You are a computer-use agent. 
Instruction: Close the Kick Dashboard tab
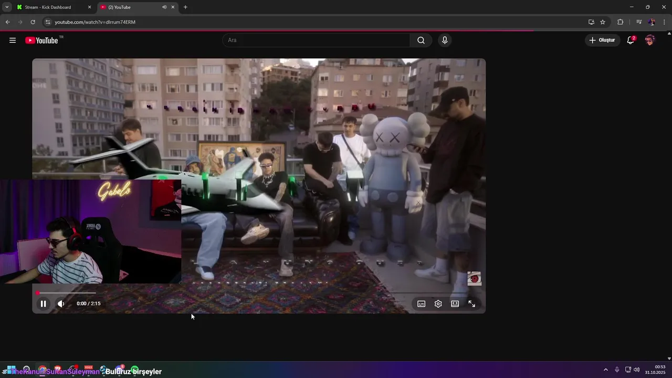pyautogui.click(x=89, y=7)
